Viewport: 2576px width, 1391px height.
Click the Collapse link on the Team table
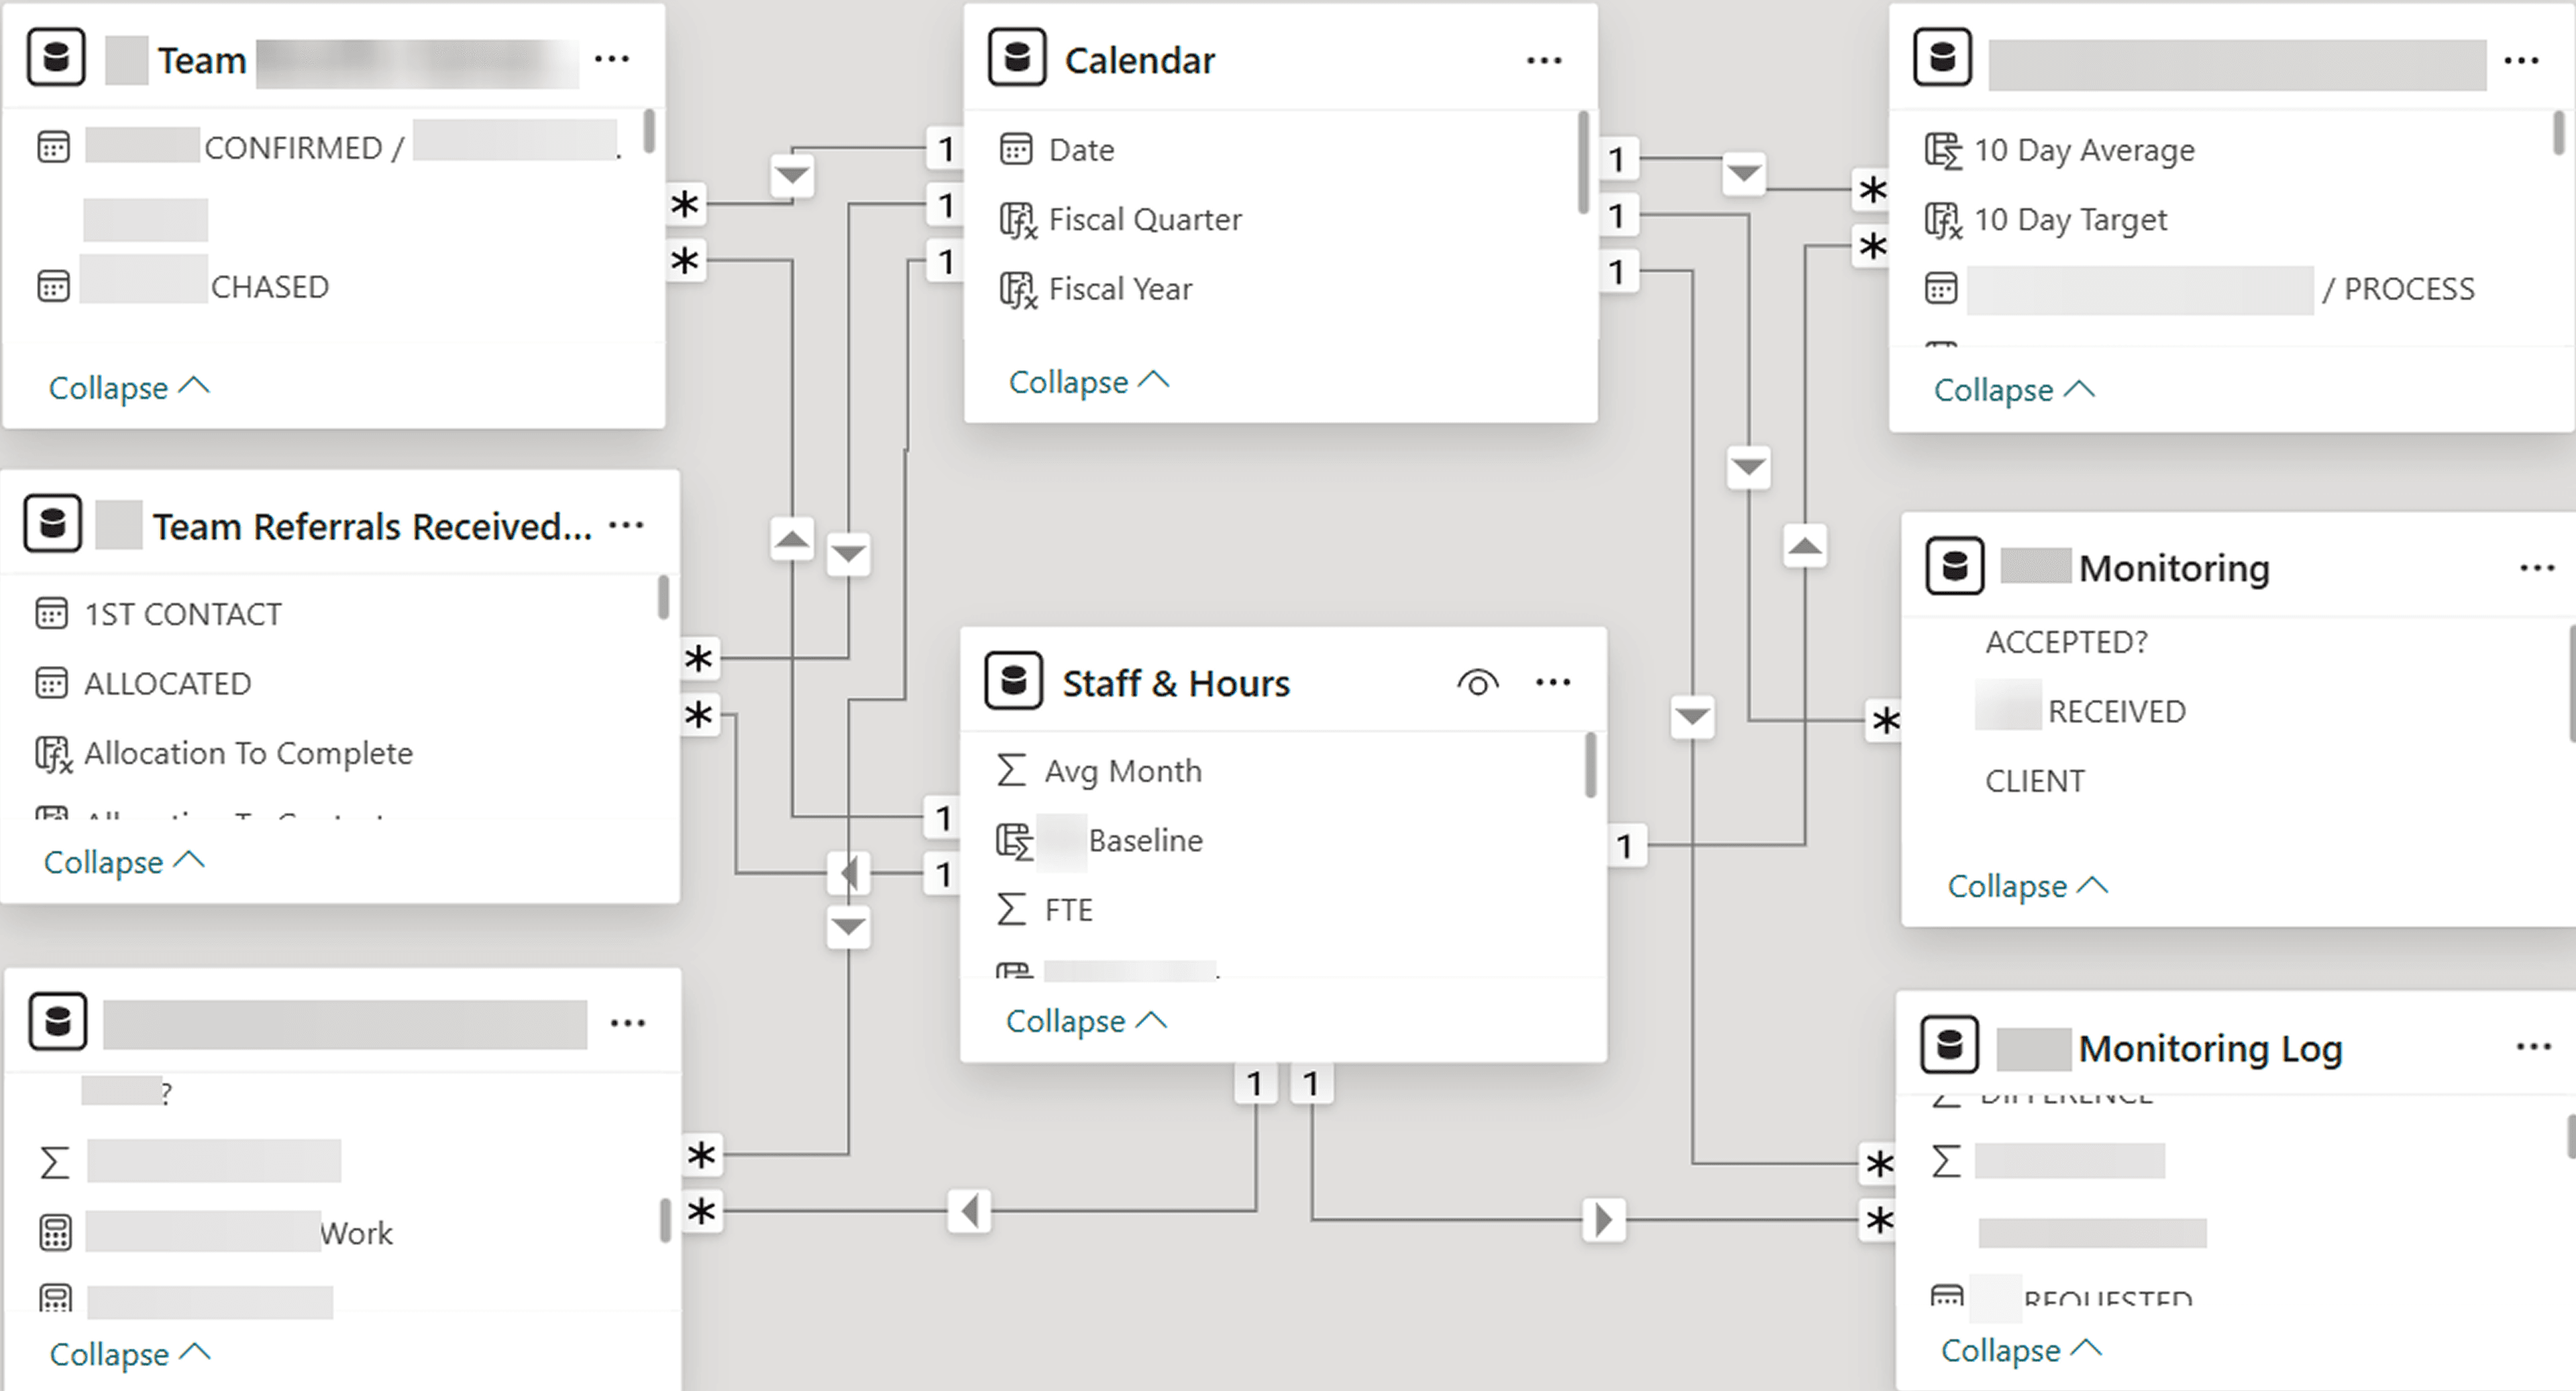click(130, 388)
